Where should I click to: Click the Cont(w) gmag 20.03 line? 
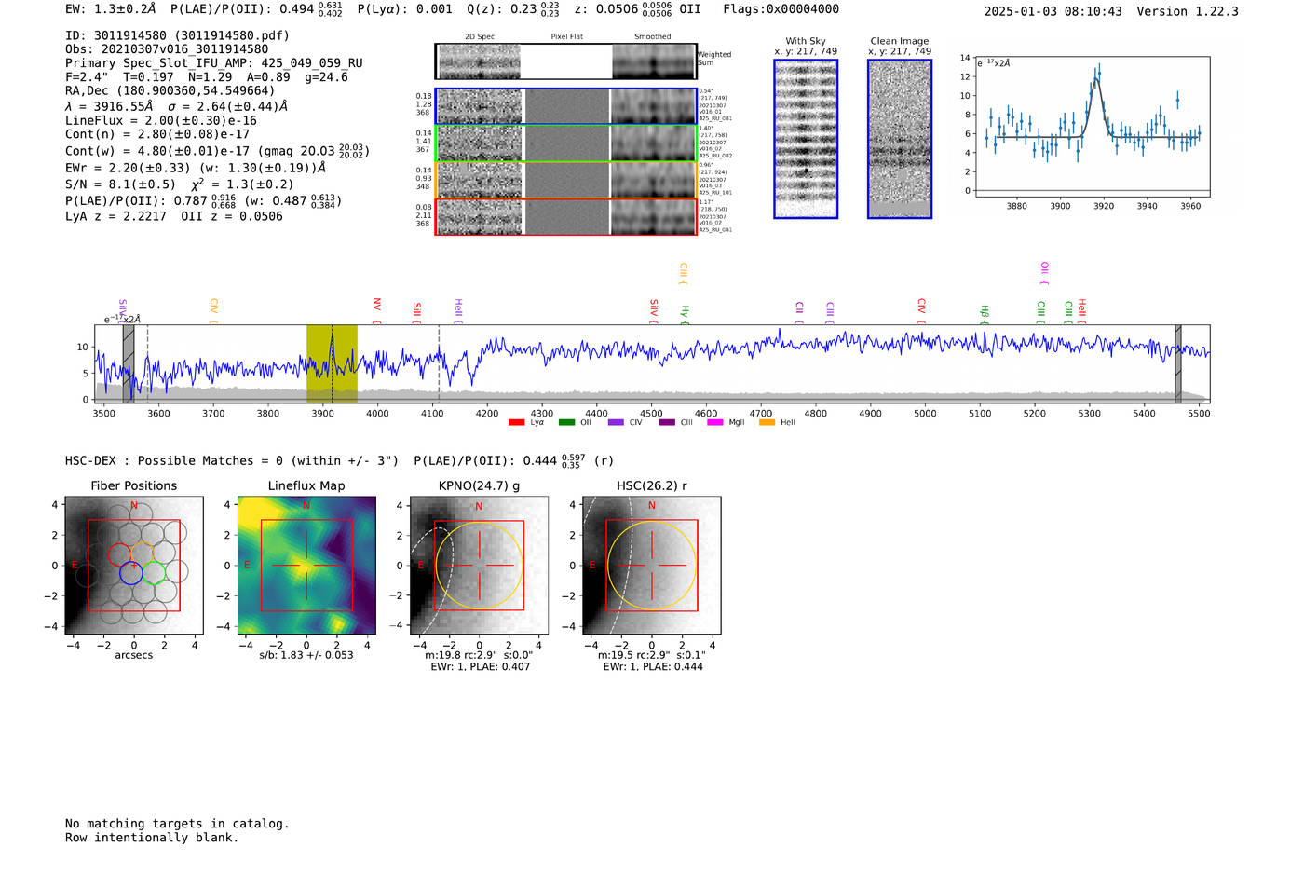(217, 150)
